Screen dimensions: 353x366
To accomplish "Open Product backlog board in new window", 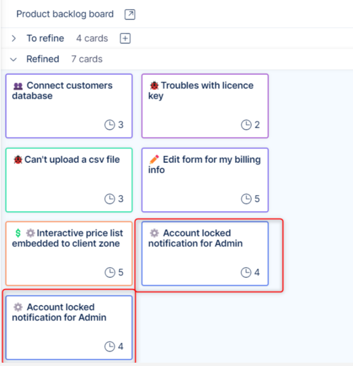I will 130,14.
